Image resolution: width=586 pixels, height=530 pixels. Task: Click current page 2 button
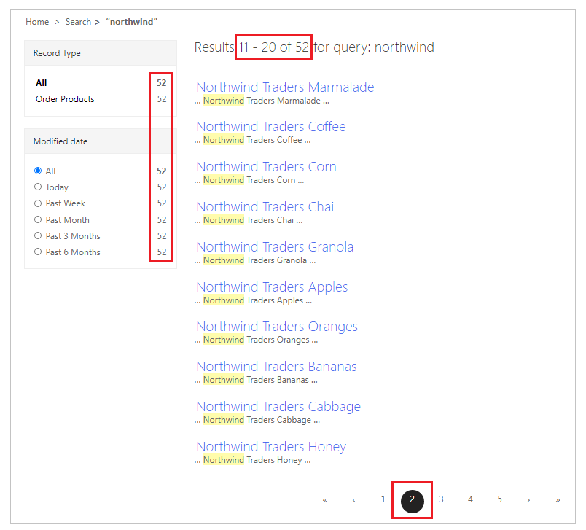coord(413,501)
